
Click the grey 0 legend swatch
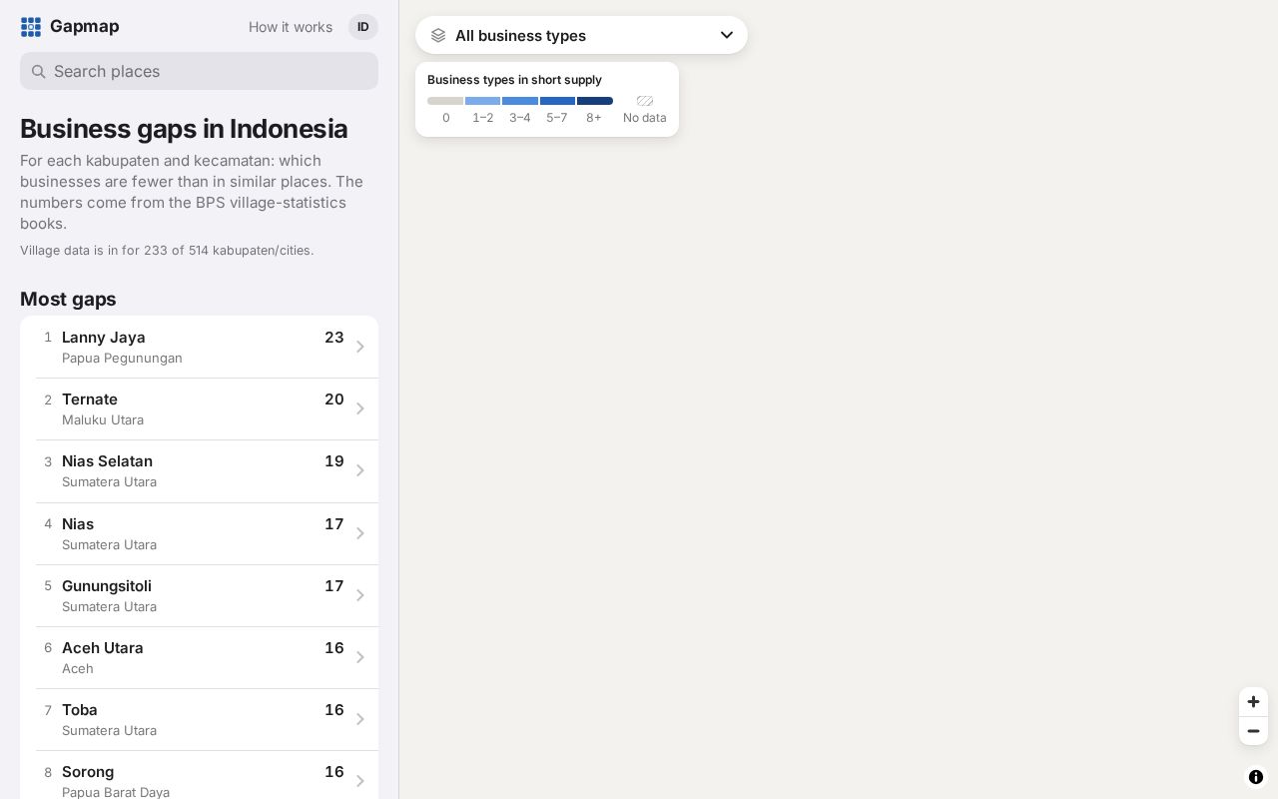[x=445, y=101]
